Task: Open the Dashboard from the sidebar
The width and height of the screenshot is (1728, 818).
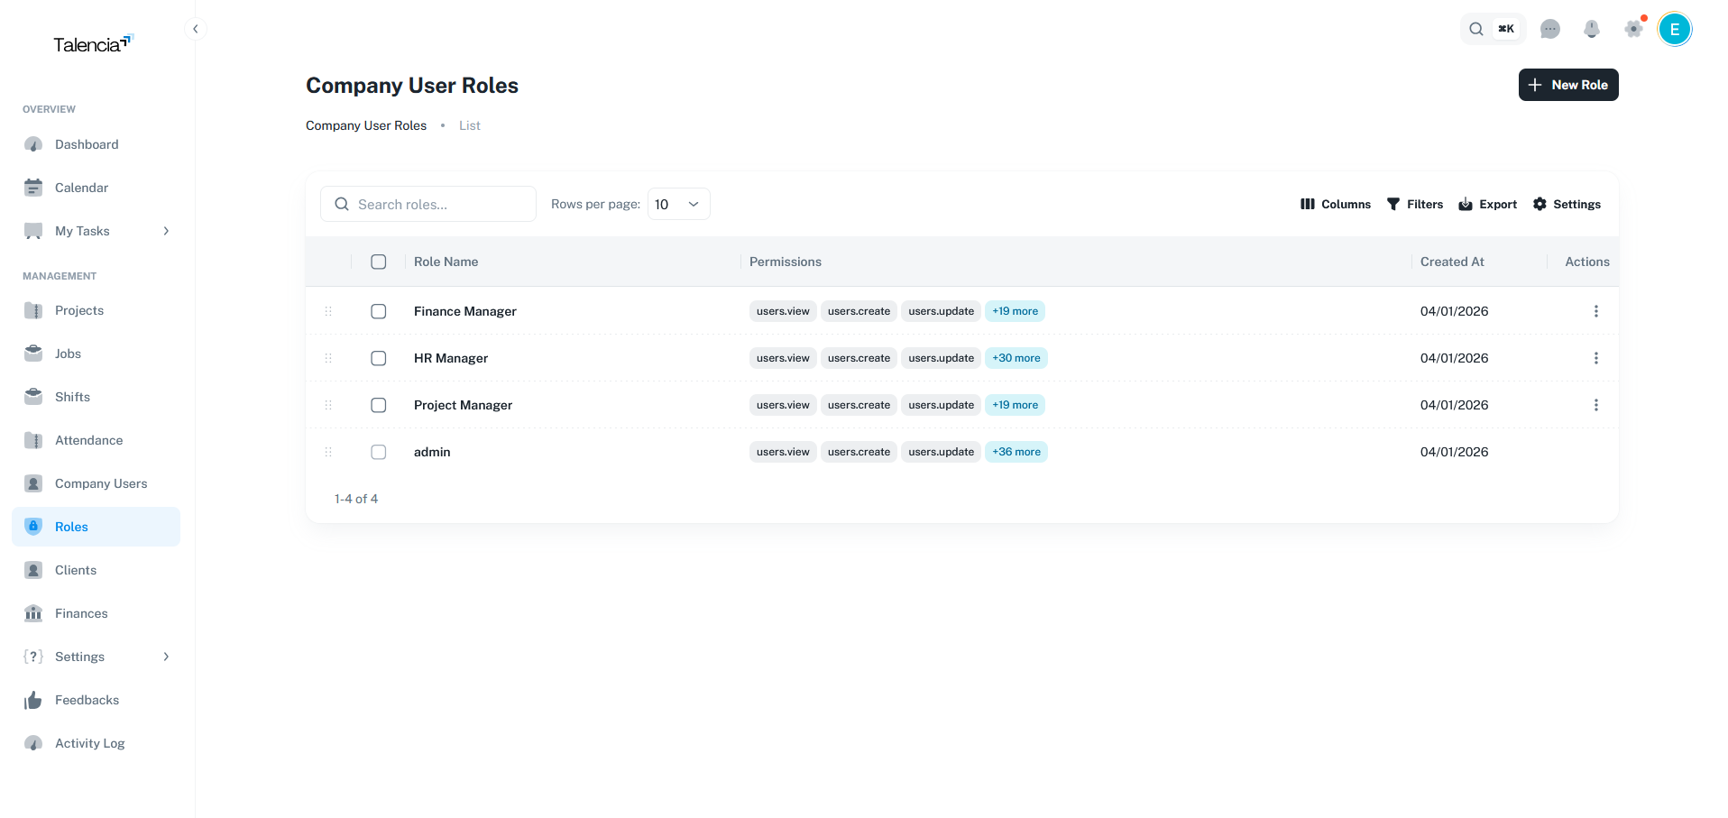Action: click(x=87, y=144)
